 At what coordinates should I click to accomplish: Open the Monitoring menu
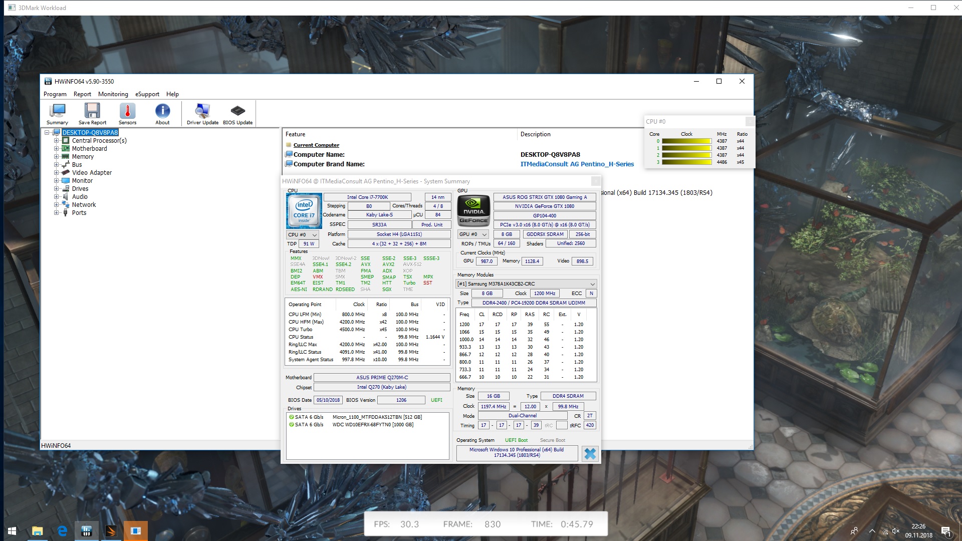click(113, 94)
